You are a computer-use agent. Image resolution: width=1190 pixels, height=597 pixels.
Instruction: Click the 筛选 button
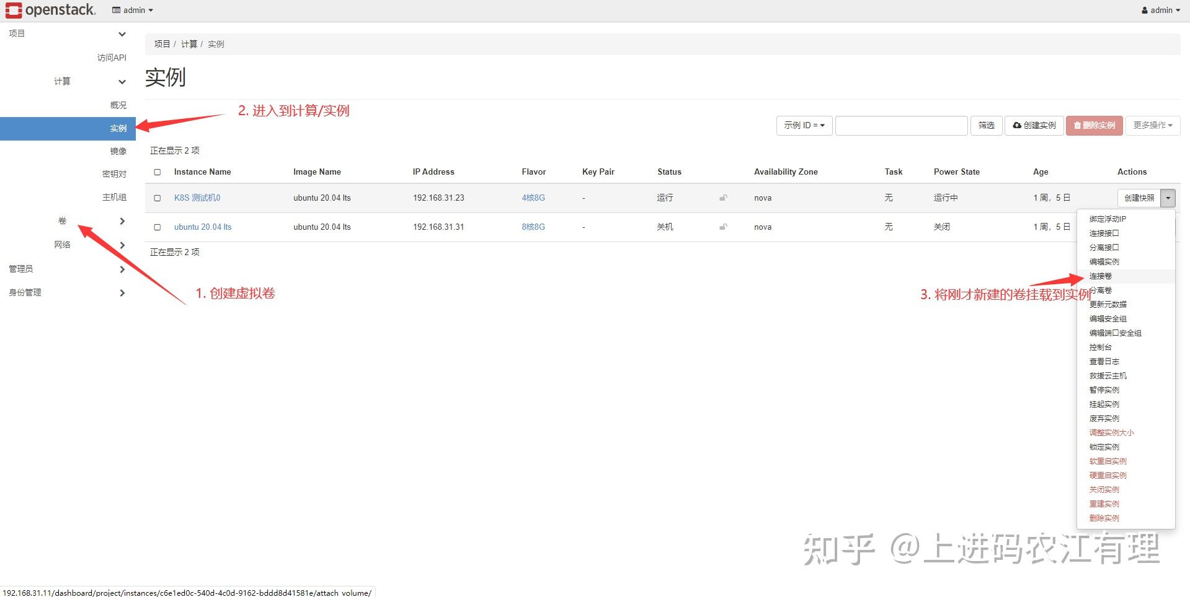986,125
